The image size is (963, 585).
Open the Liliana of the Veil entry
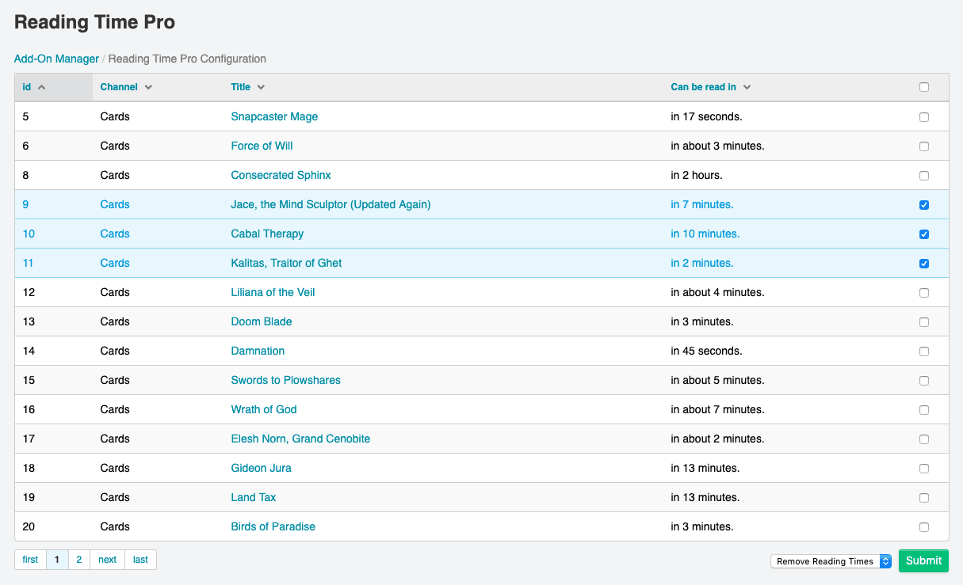pos(273,292)
